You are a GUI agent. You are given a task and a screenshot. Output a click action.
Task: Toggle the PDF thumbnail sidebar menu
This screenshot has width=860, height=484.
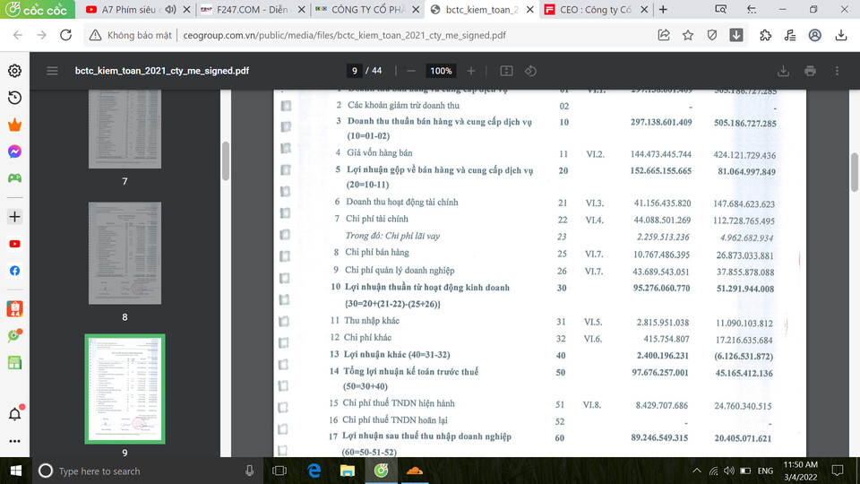[x=52, y=71]
